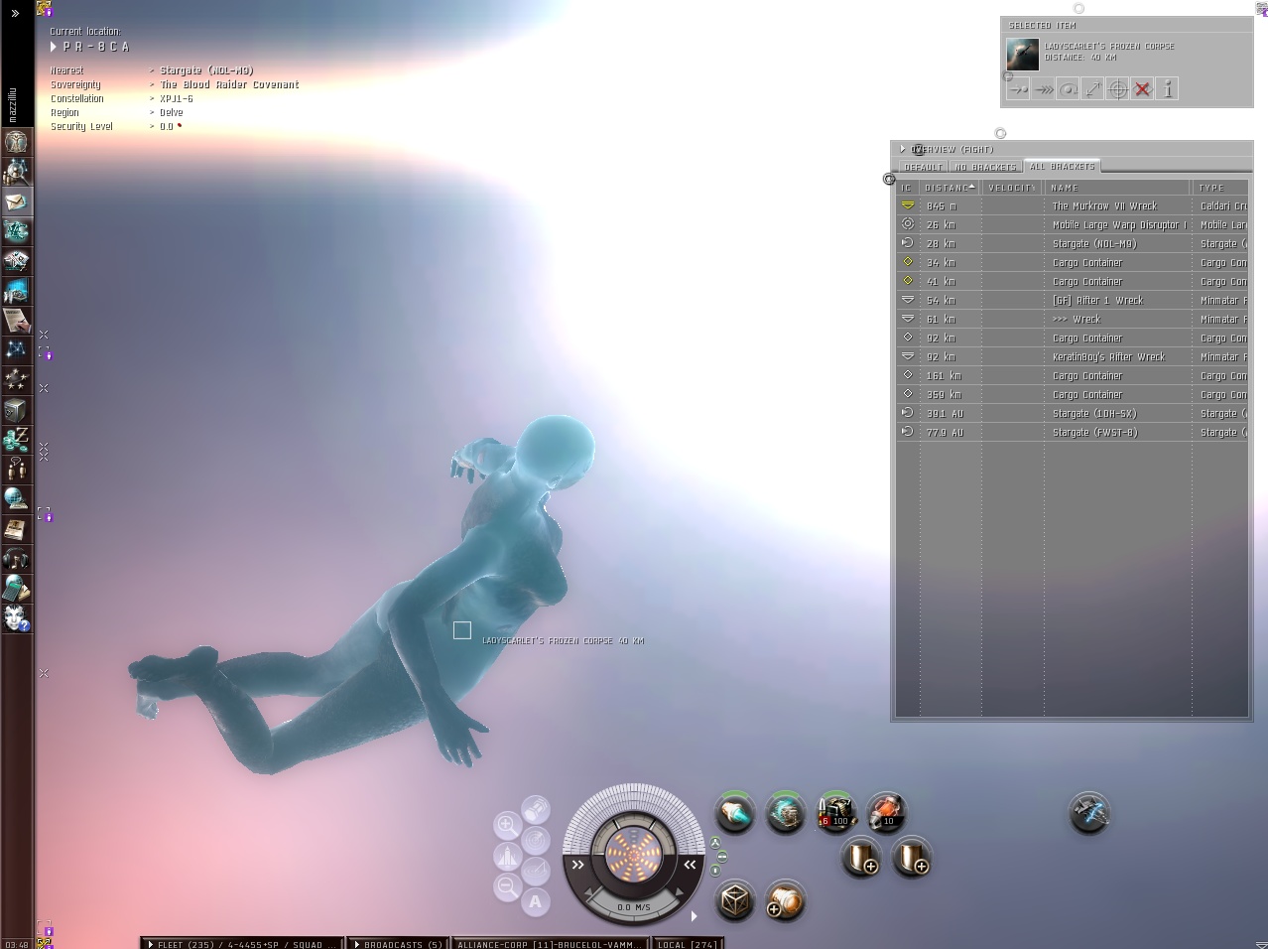The image size is (1268, 949).
Task: Open constellation XPJ1-6 link
Action: click(177, 99)
